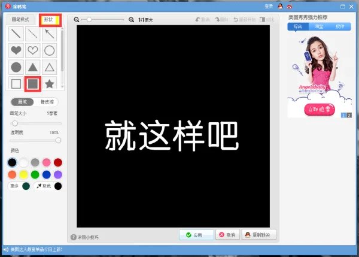Open doodle tips (涂鸦小技巧) help icon
The width and height of the screenshot is (359, 257).
73,237
